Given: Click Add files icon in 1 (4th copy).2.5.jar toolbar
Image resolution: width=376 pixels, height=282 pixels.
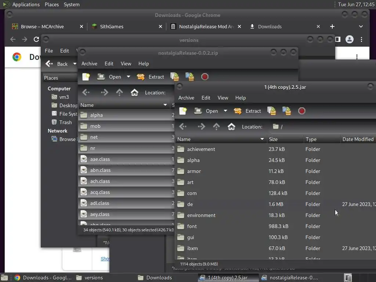Looking at the screenshot, I should (x=271, y=111).
